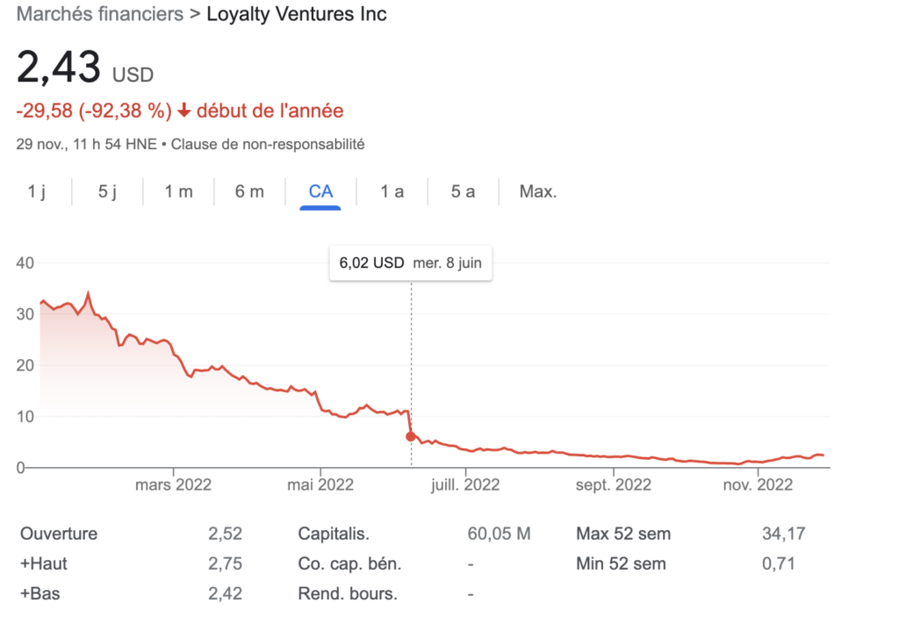Image resolution: width=899 pixels, height=617 pixels.
Task: Click the mars 2022 axis label
Action: tap(174, 484)
